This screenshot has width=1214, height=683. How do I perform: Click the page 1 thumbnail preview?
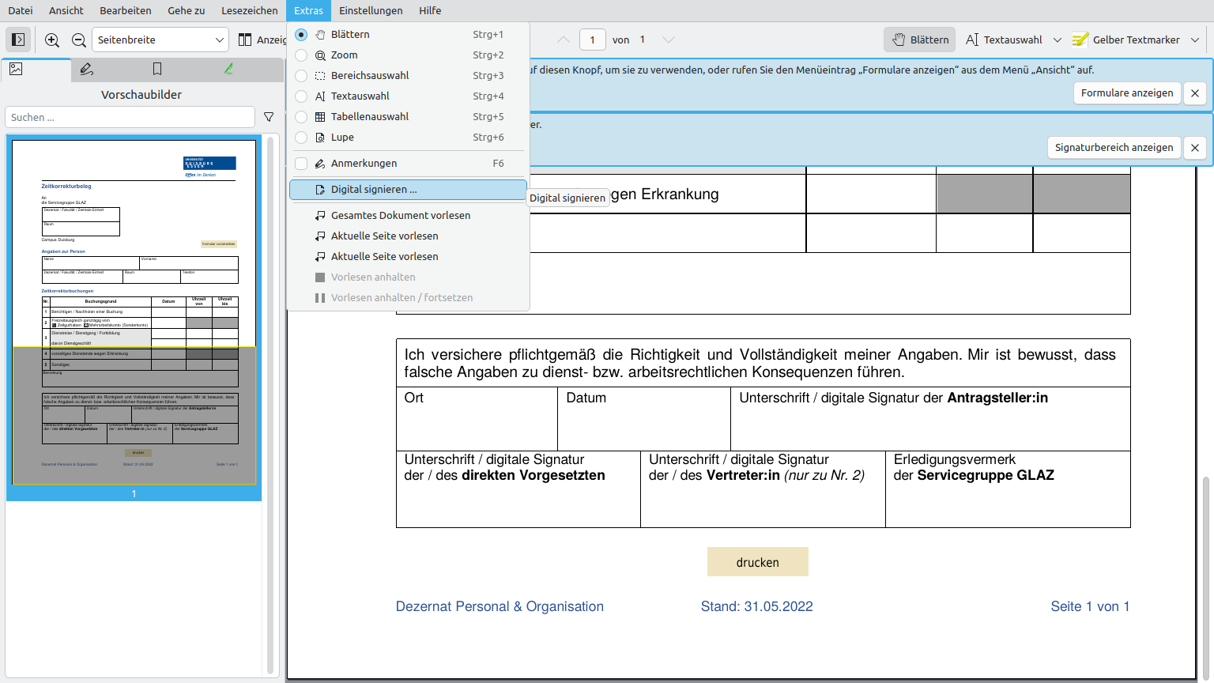(x=134, y=311)
